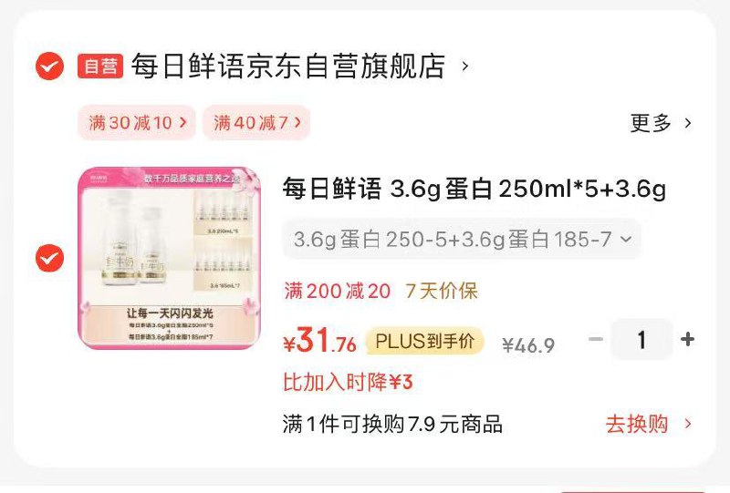Click the red 自营 badge

tap(100, 66)
